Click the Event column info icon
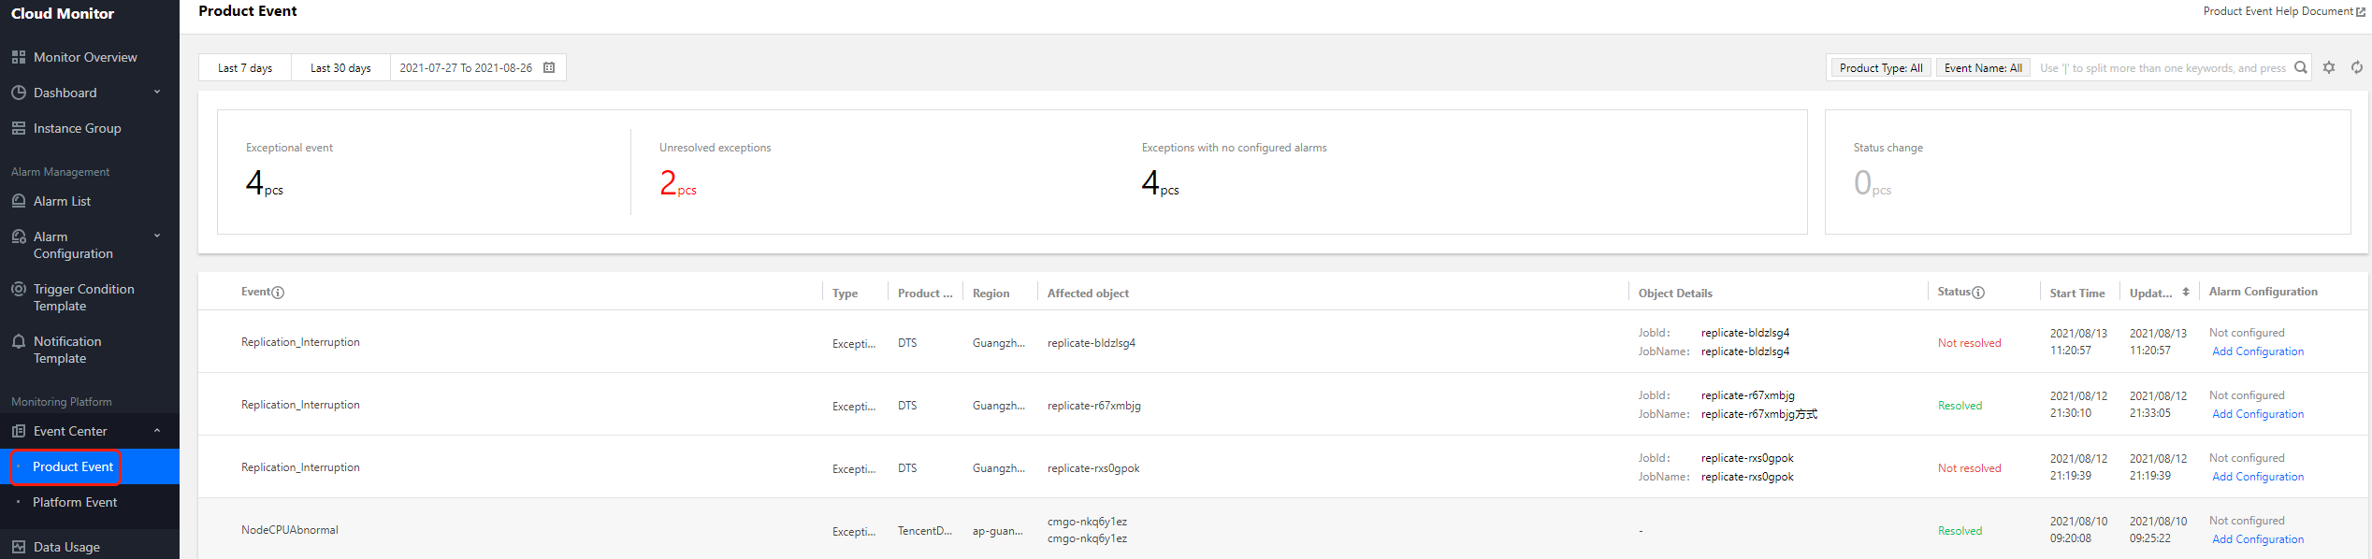The height and width of the screenshot is (559, 2372). point(278,293)
